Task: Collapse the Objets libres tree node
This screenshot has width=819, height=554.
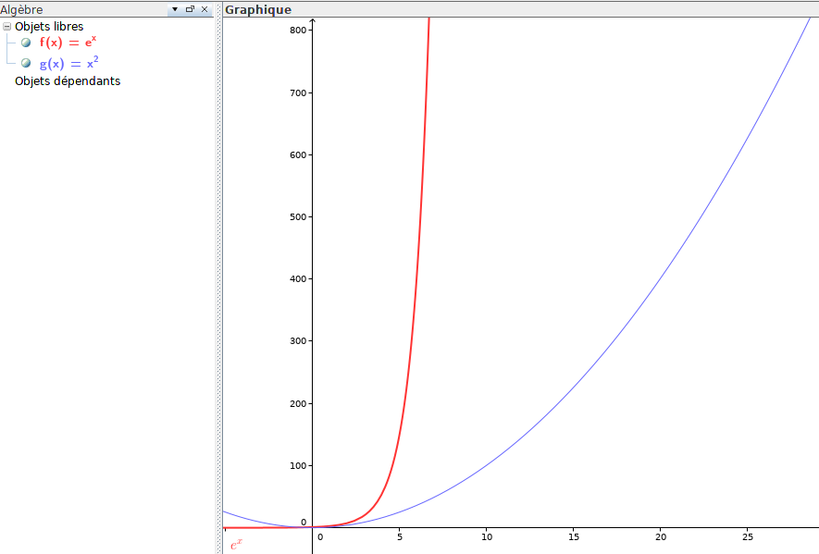Action: [x=7, y=26]
